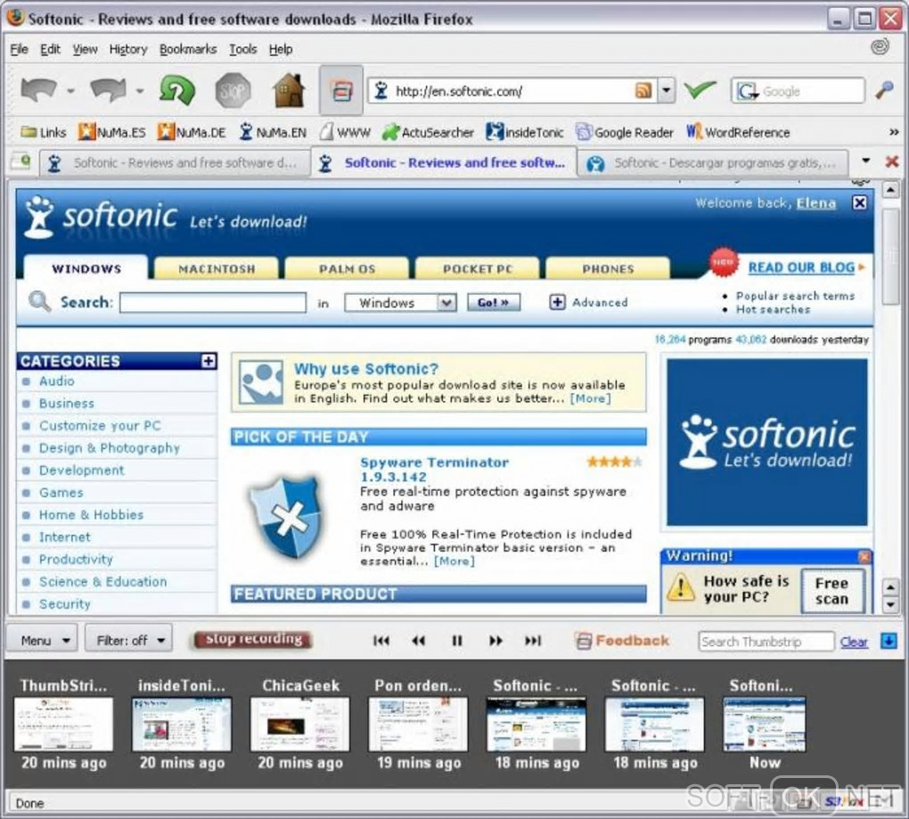Open the address bar history dropdown

click(x=667, y=90)
